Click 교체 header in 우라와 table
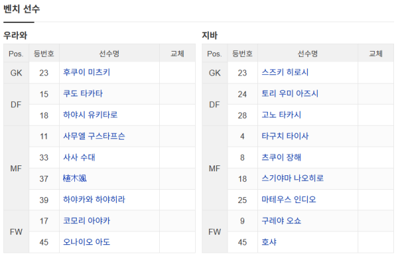This screenshot has height=256, width=398. [x=177, y=54]
